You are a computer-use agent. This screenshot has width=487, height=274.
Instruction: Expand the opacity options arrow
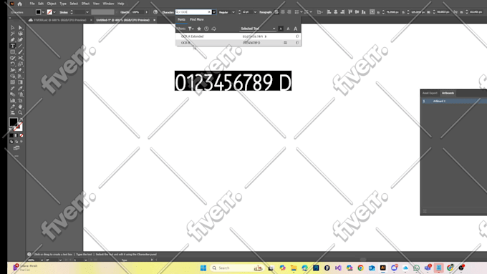tap(146, 12)
